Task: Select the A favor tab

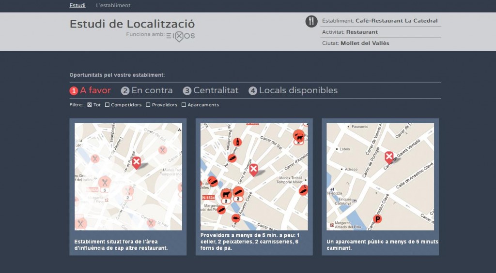Action: tap(91, 90)
